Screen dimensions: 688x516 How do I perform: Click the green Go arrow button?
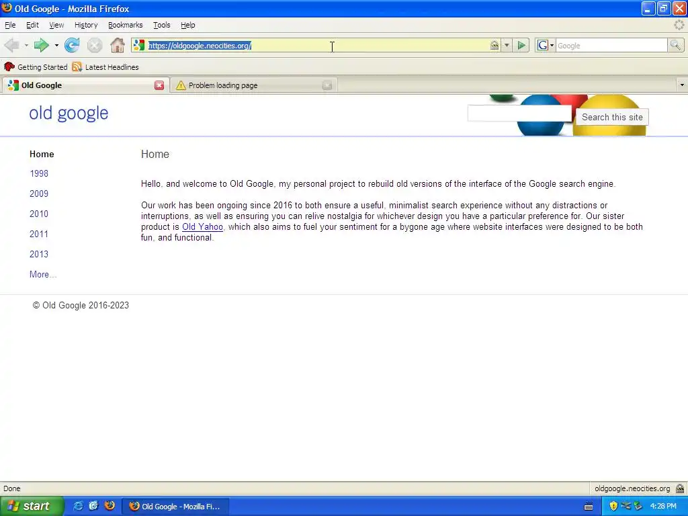(521, 45)
